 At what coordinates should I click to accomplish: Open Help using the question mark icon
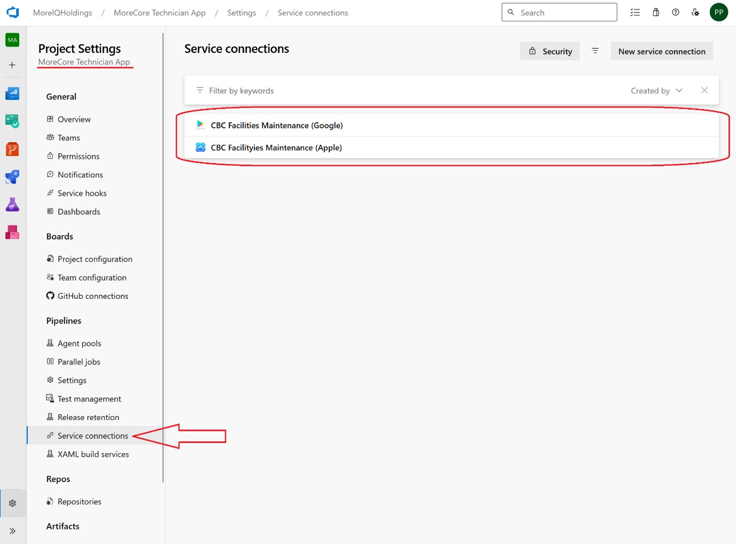coord(675,12)
